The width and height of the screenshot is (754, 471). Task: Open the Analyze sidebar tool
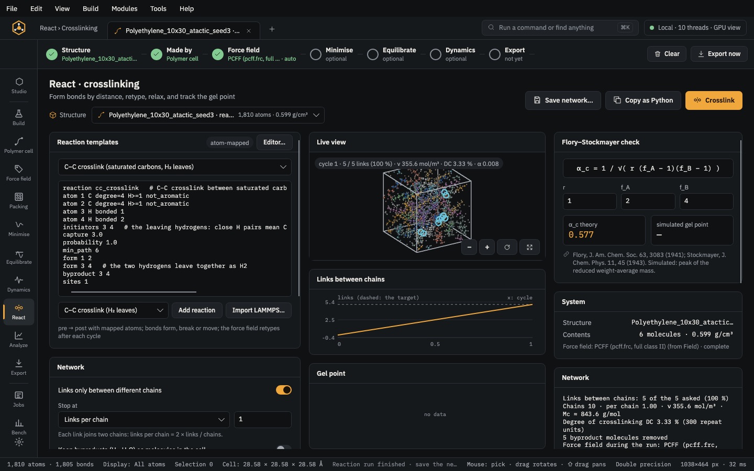click(19, 339)
